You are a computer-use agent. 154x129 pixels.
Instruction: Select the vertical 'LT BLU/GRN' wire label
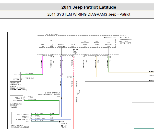(x=107, y=64)
